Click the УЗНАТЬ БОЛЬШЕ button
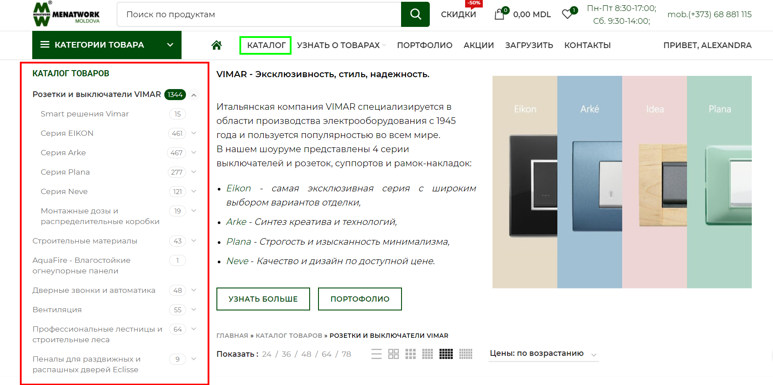The width and height of the screenshot is (773, 385). 263,299
